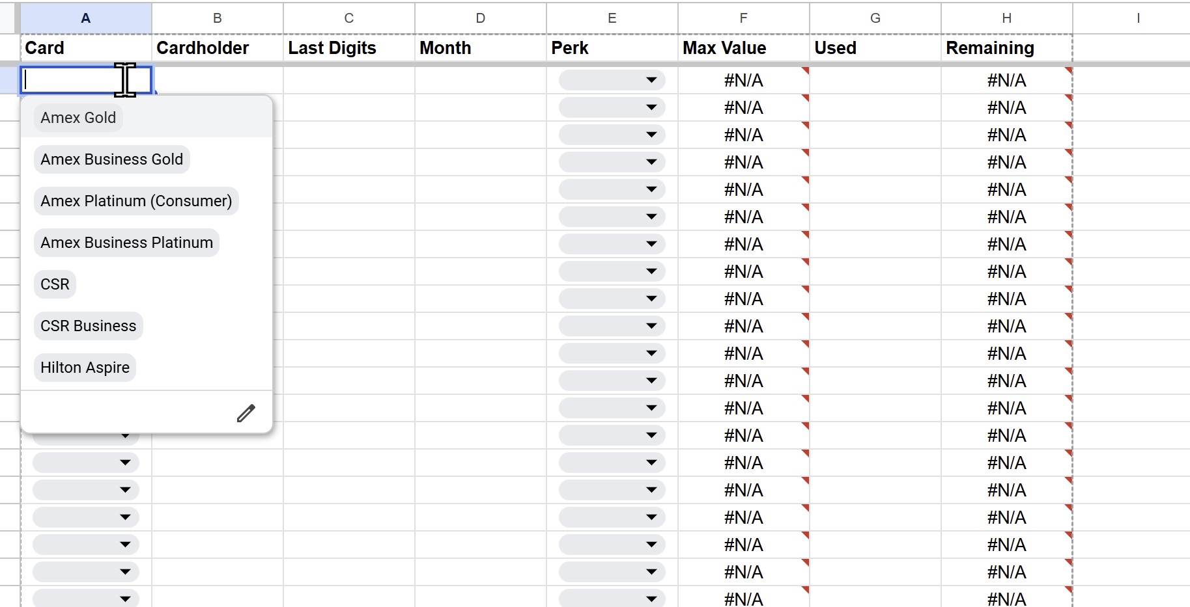Screen dimensions: 1190x607
Task: Select Amex Business Platinum option
Action: 126,243
